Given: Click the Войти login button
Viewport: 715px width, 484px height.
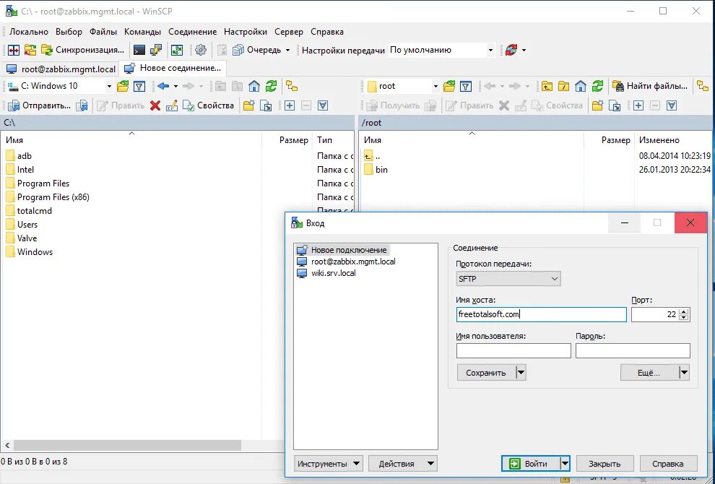Looking at the screenshot, I should 530,464.
